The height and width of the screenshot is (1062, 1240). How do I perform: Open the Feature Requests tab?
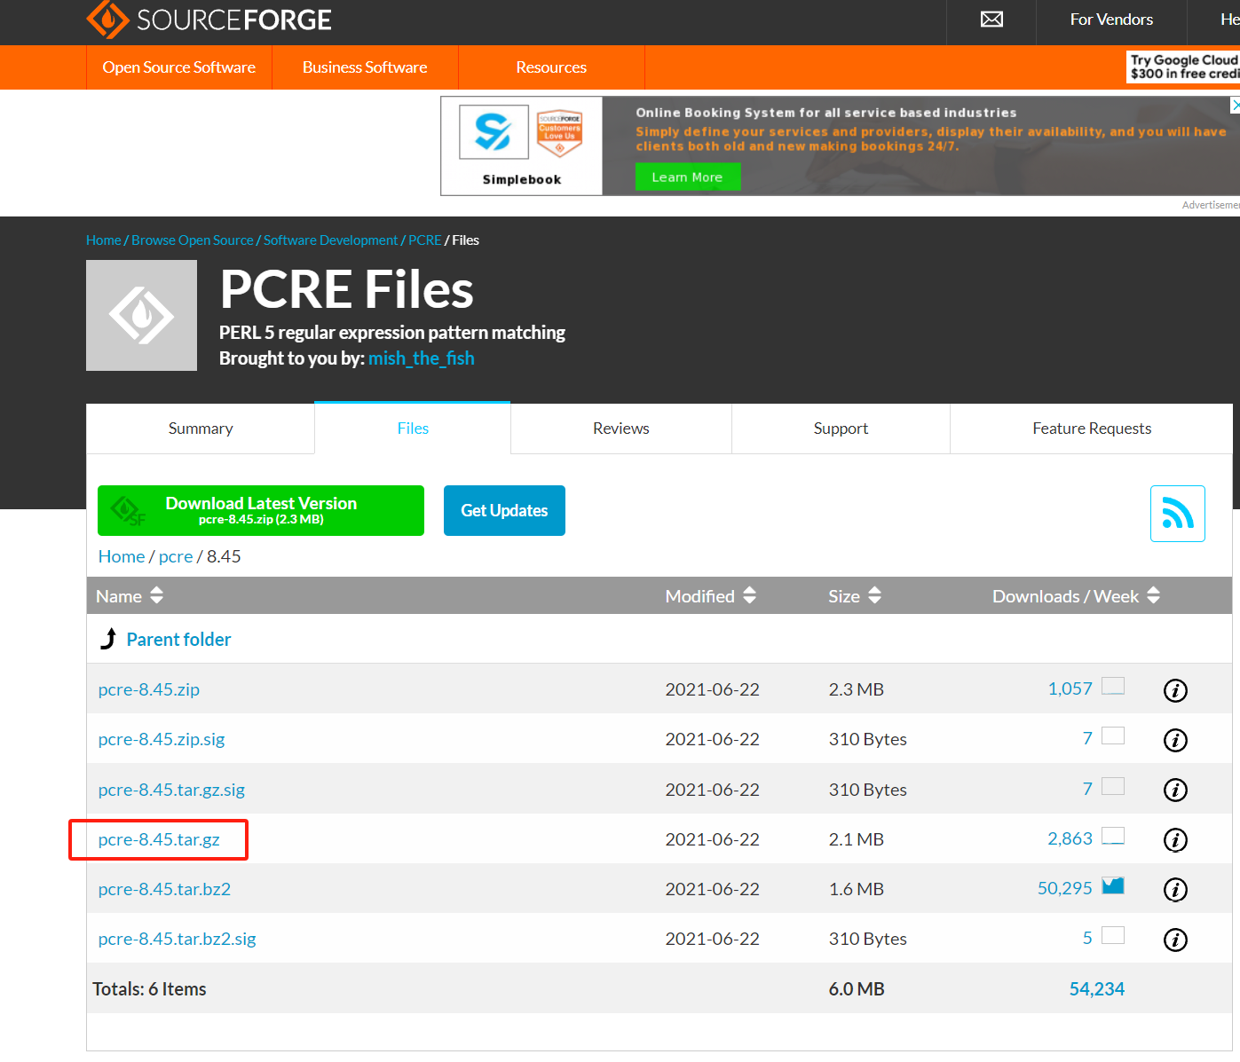coord(1092,429)
